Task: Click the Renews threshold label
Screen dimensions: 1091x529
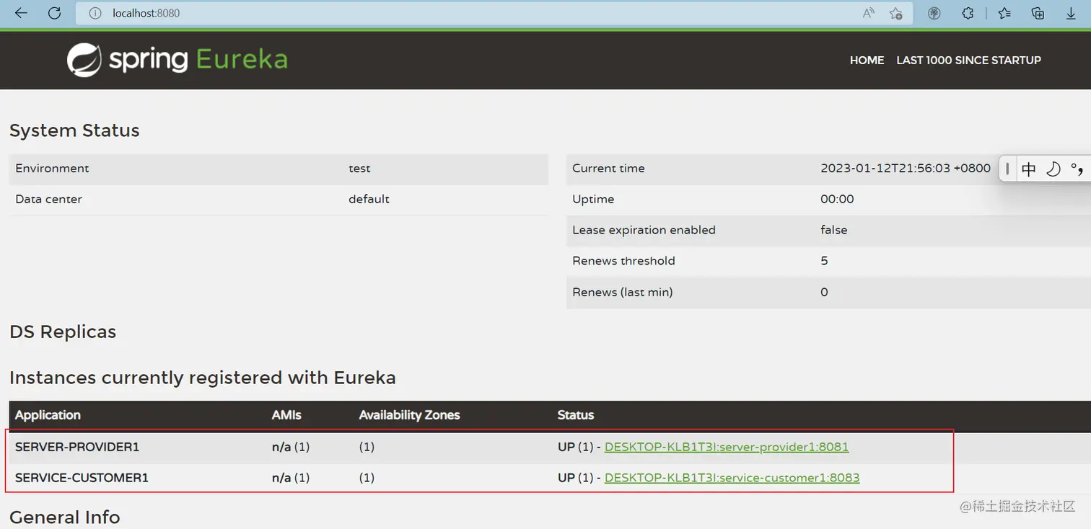Action: tap(623, 262)
